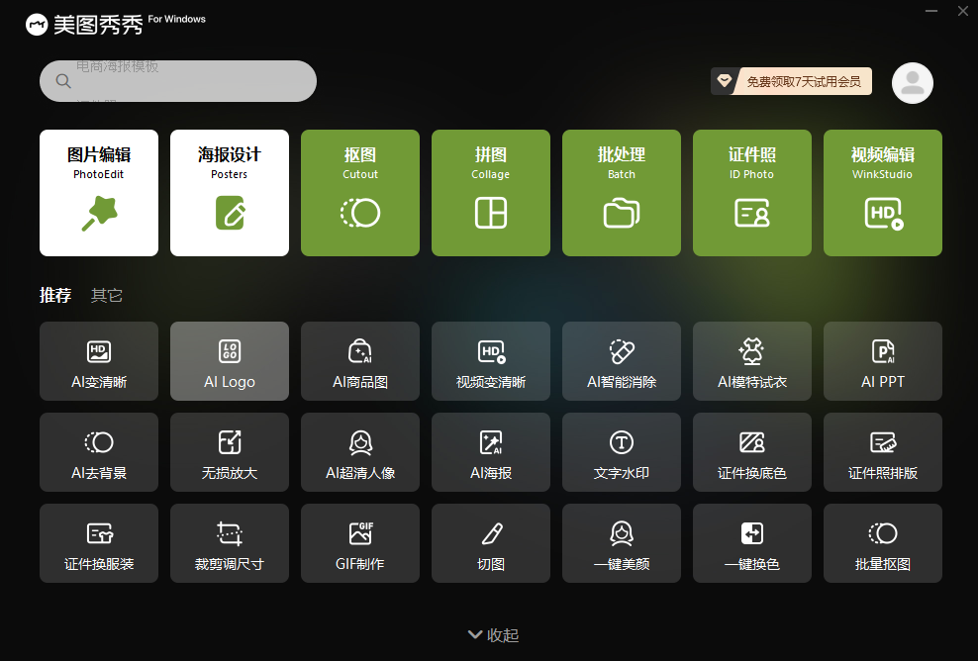Select 无损放大 lossless upscale tool
This screenshot has width=978, height=661.
[230, 452]
